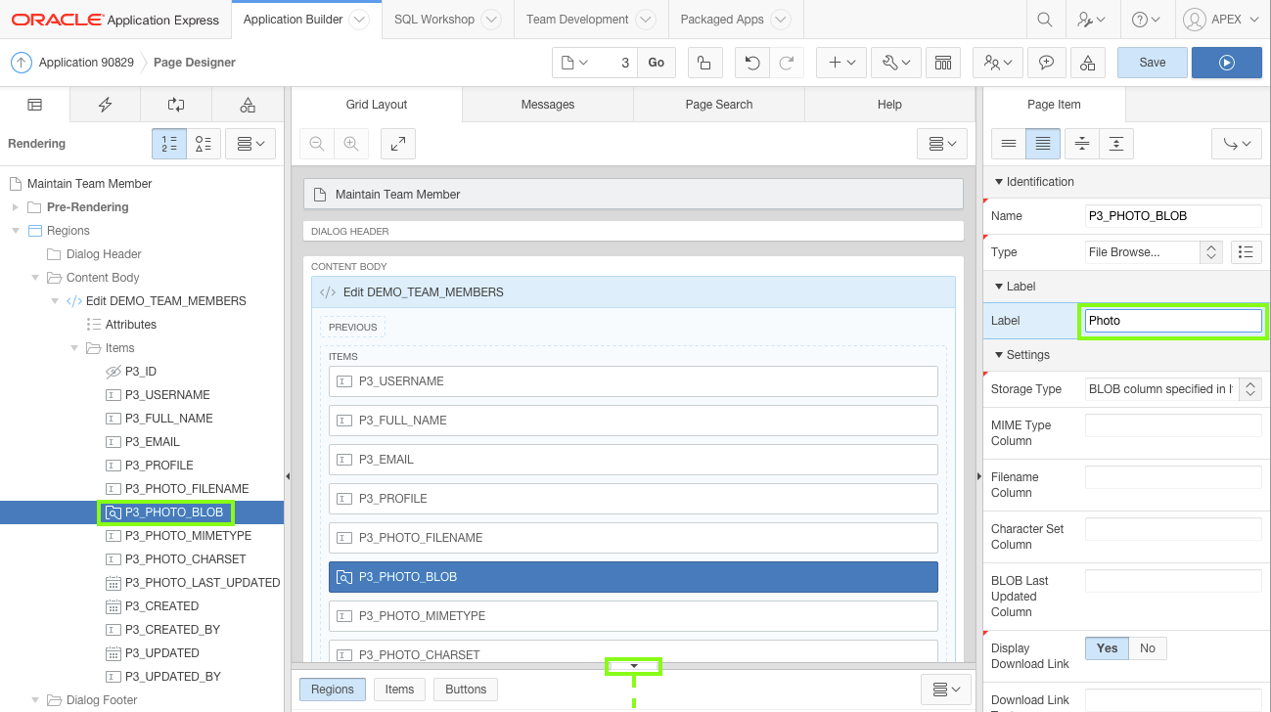Open the Go to Group dropdown

pyautogui.click(x=1237, y=144)
